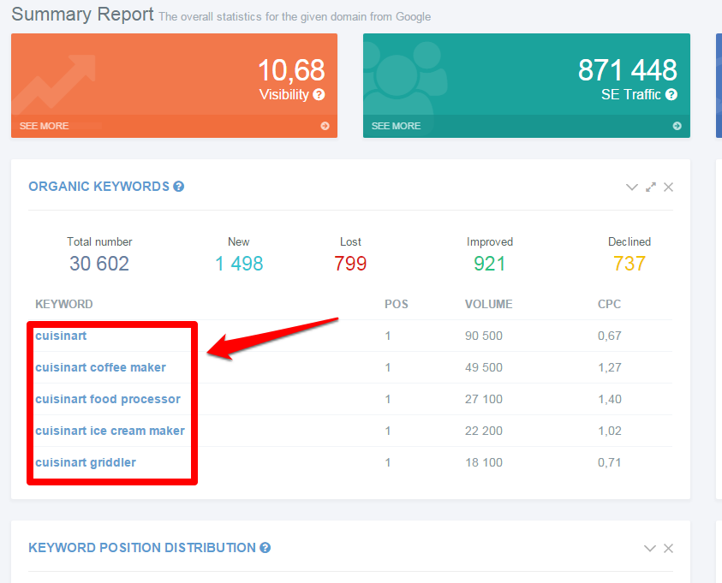Sort keywords by the VOLUME column header
This screenshot has height=583, width=722.
click(488, 304)
